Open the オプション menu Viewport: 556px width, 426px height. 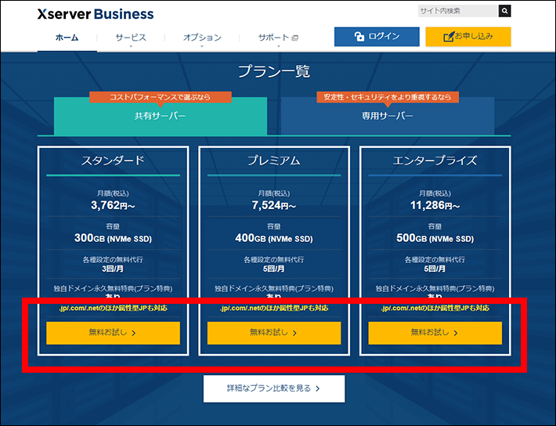(202, 38)
